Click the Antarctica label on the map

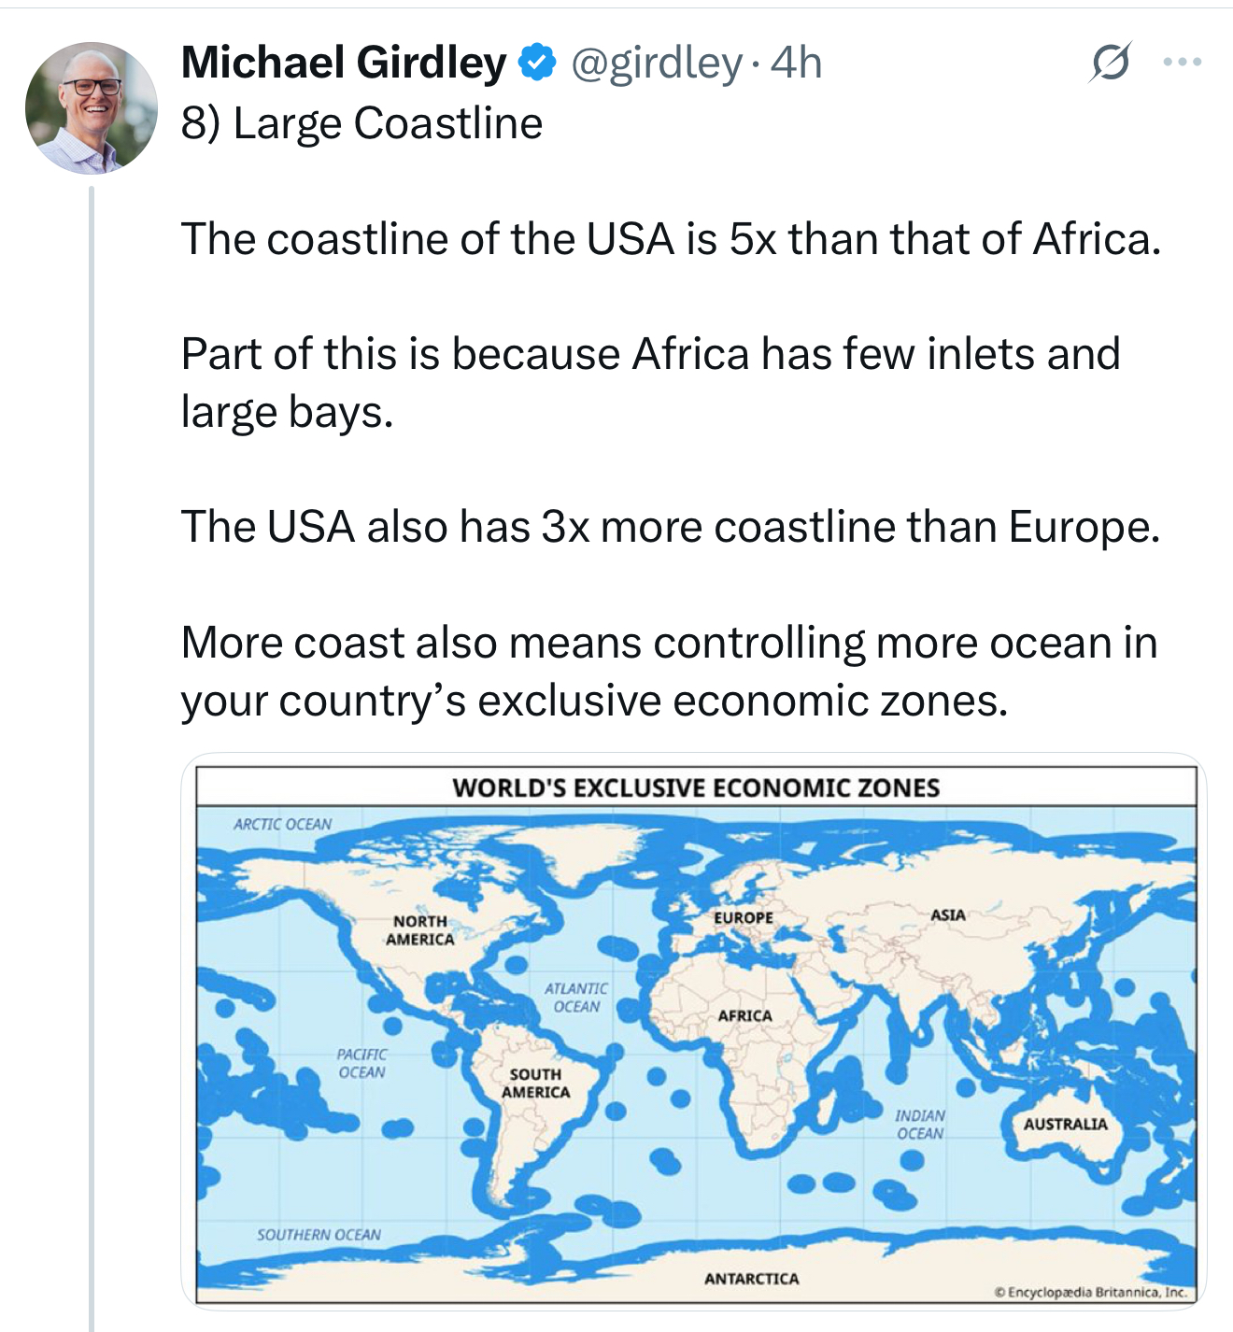(x=751, y=1278)
